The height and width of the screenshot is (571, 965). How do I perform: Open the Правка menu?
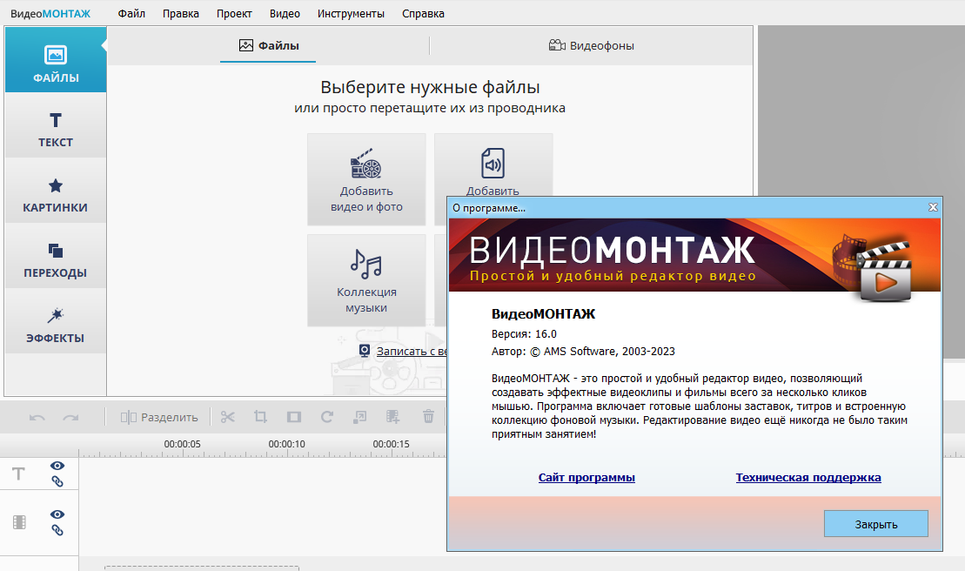[180, 14]
